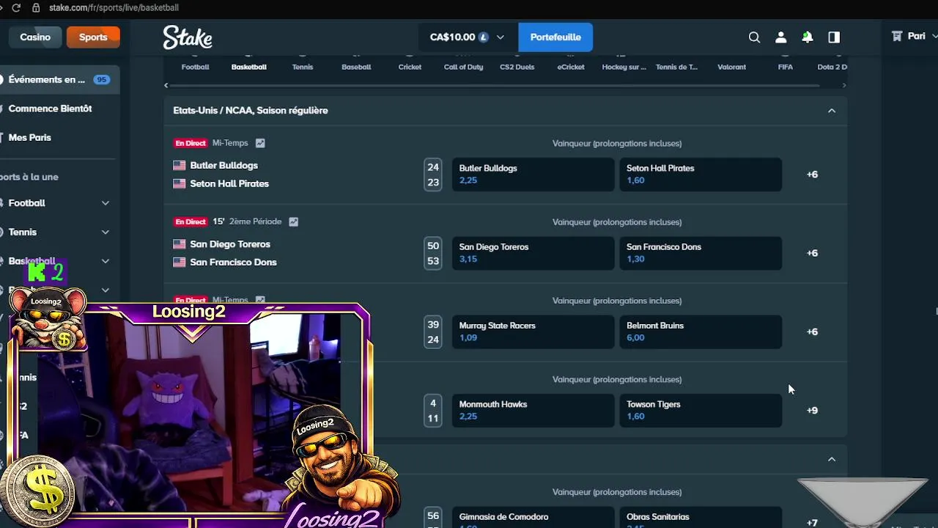Reload page with browser refresh icon

[x=16, y=7]
